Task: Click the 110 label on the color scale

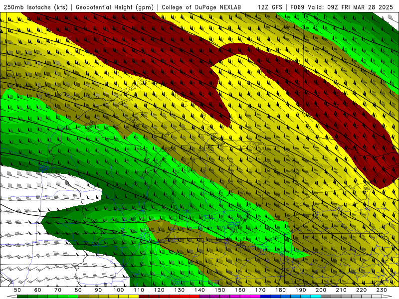Action: (x=139, y=290)
